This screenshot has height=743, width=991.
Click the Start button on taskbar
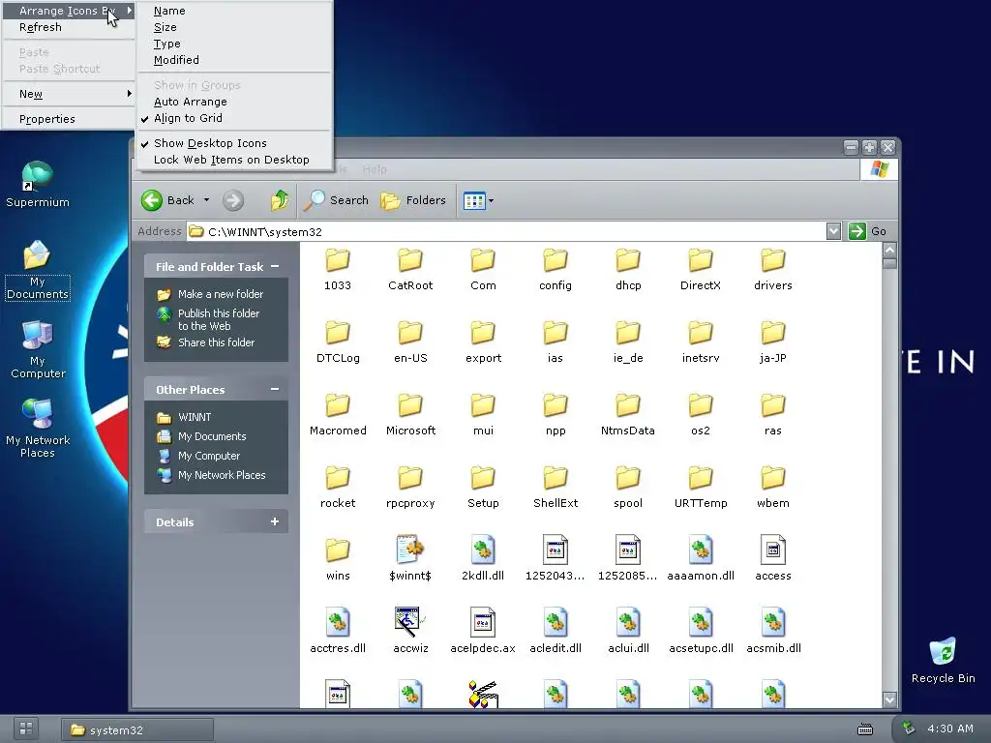point(26,728)
